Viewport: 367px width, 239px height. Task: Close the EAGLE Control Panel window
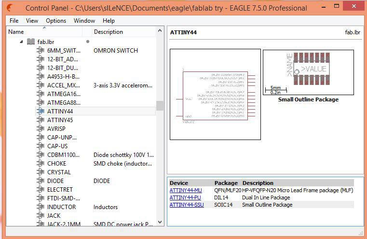(354, 6)
